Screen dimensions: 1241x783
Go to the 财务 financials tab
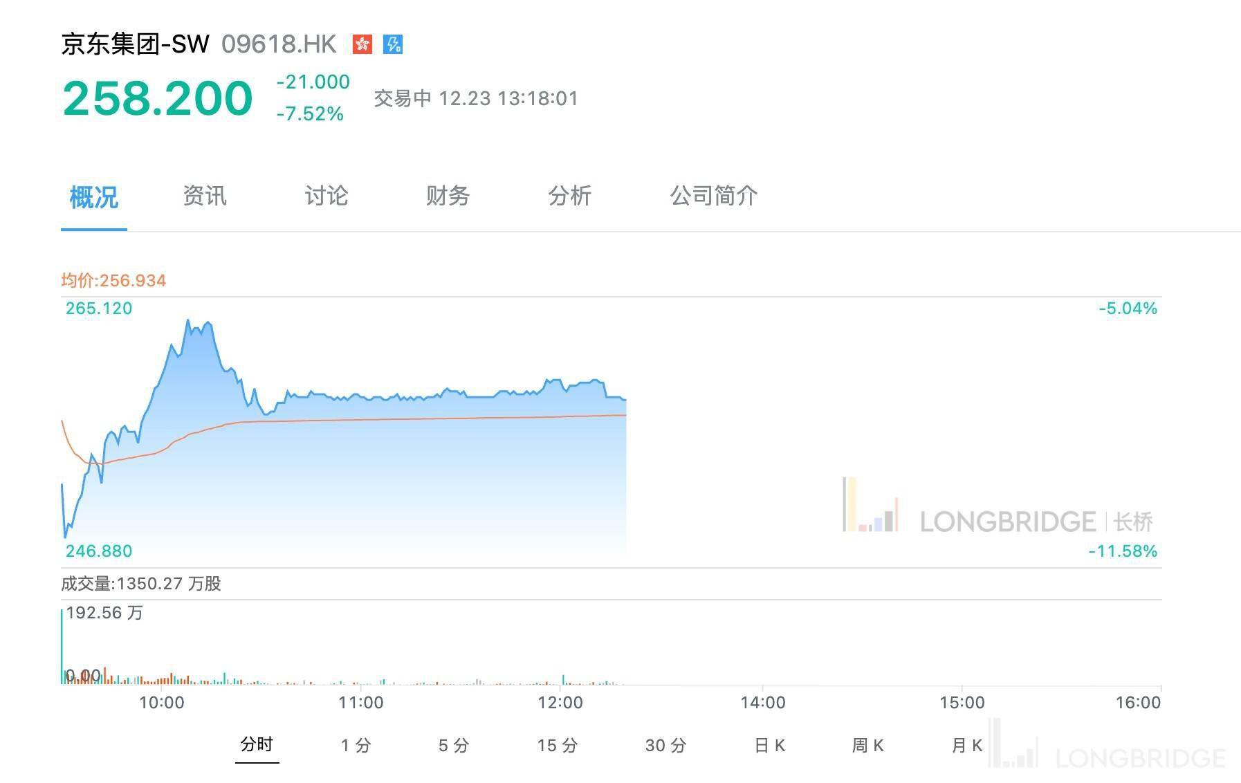[x=448, y=196]
